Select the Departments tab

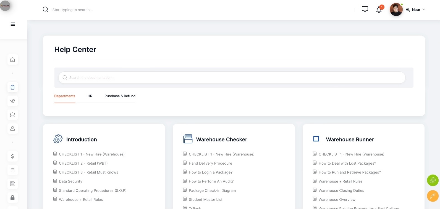click(65, 96)
